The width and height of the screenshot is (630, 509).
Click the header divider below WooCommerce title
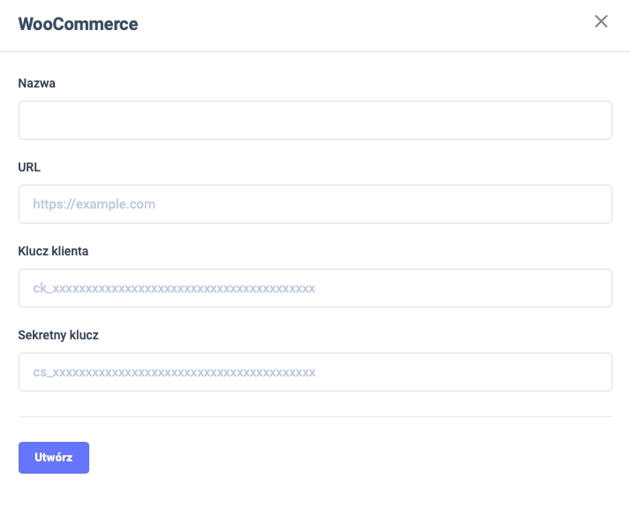315,51
